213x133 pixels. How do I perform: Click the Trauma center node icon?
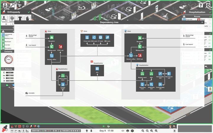tap(63, 85)
